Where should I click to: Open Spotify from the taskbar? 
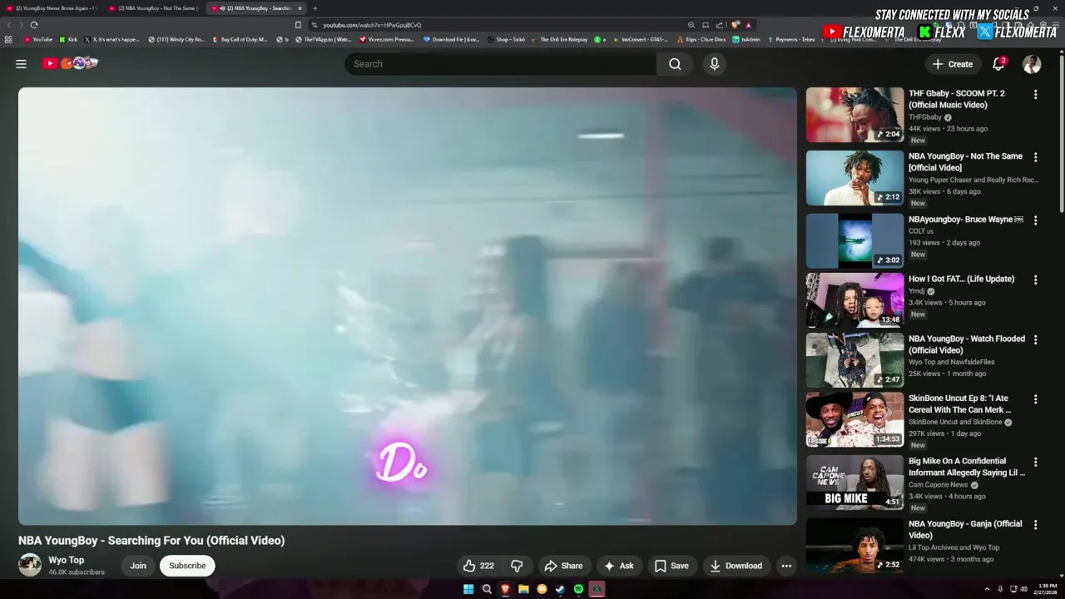click(578, 589)
